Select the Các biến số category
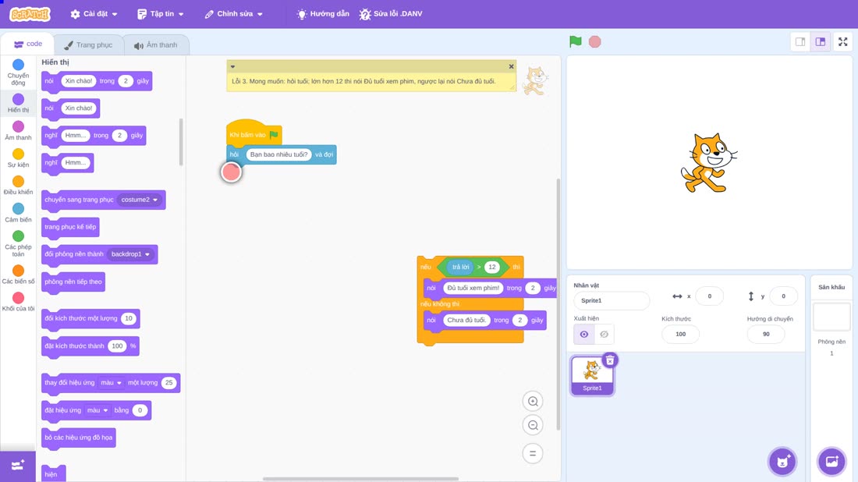 18,275
